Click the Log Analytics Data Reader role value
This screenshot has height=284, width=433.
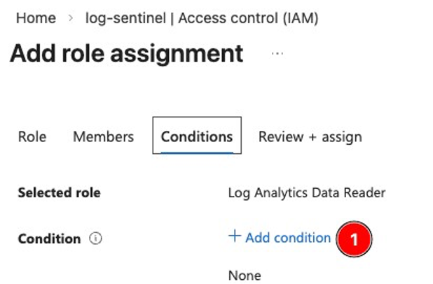pyautogui.click(x=307, y=192)
